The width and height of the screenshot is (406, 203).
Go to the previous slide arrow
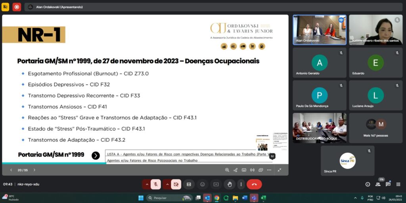pyautogui.click(x=11, y=170)
